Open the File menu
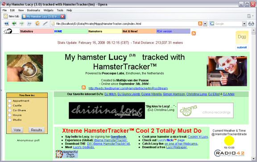 coord(4,10)
